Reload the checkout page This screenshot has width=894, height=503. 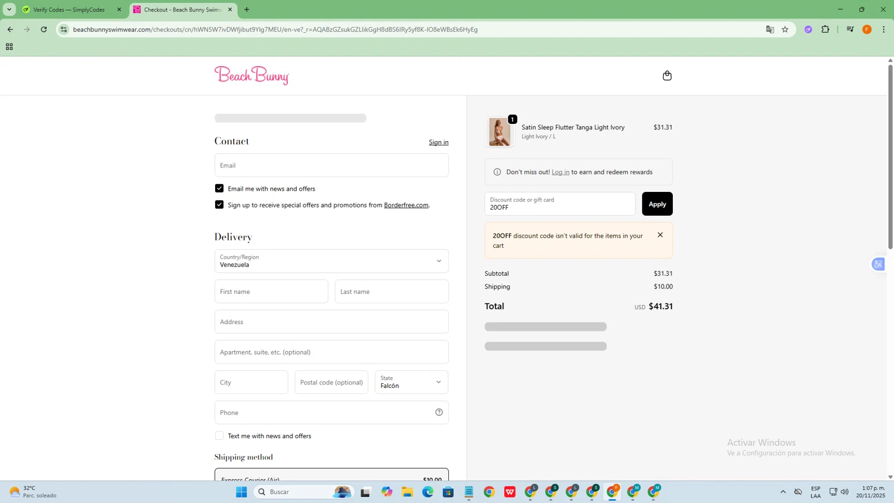click(44, 29)
